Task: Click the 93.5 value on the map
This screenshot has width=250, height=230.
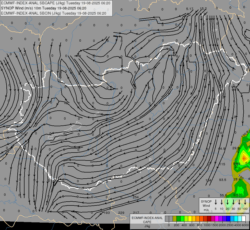Action: (x=223, y=180)
